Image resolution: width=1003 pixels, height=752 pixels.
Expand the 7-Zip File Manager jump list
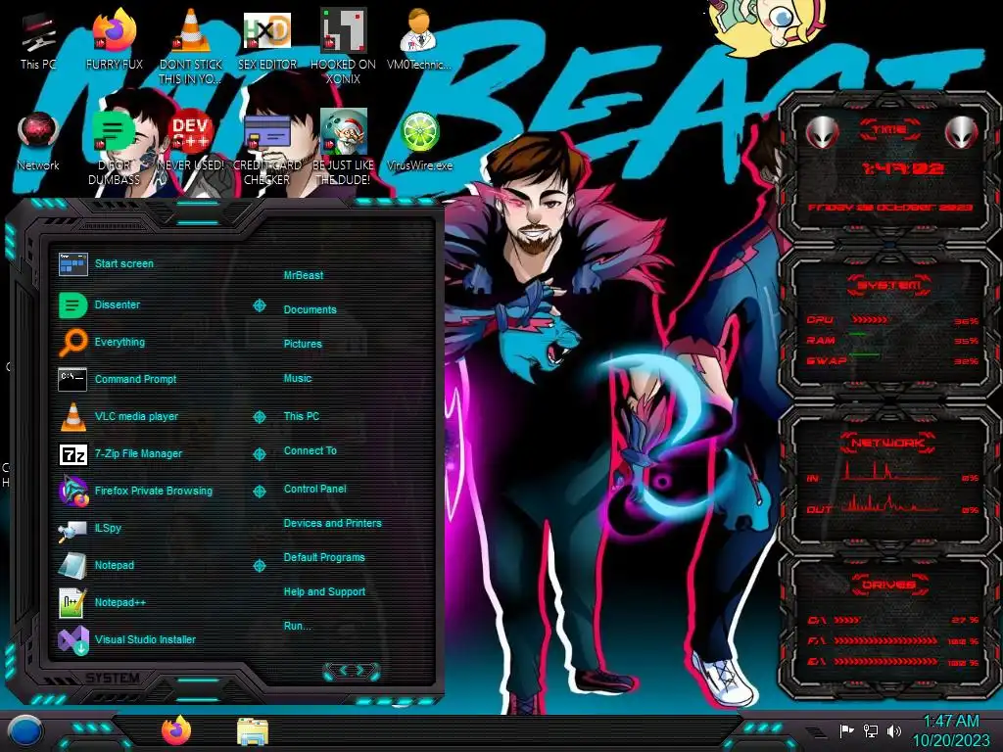pos(259,454)
